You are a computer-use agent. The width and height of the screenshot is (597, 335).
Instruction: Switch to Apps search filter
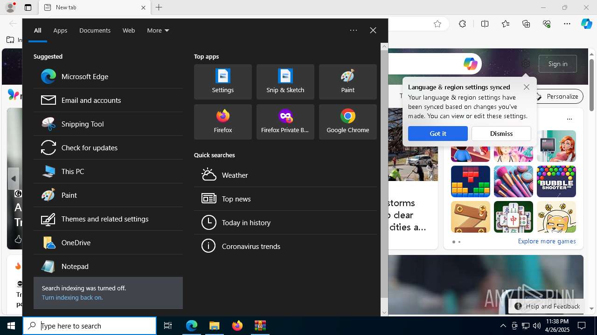click(x=60, y=30)
